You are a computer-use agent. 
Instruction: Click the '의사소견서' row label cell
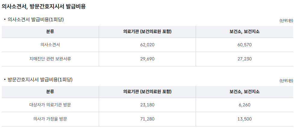(x=50, y=45)
